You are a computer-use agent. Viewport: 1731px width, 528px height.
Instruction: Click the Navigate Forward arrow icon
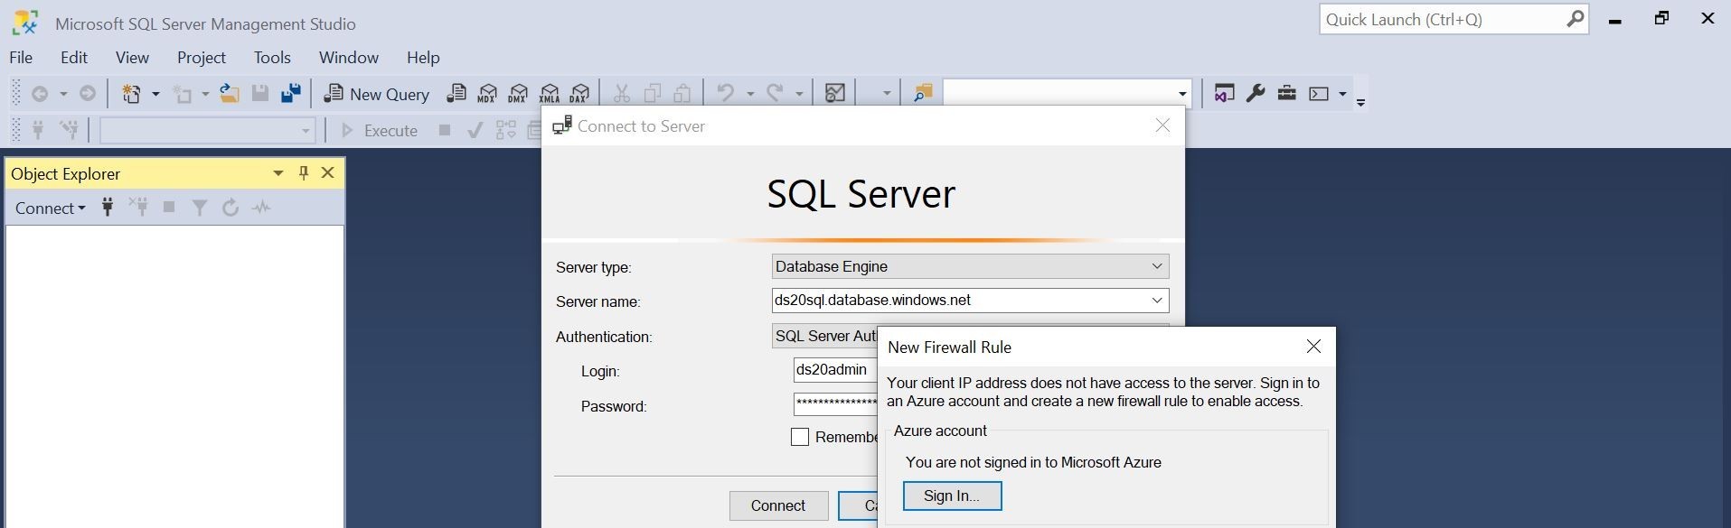pos(88,93)
